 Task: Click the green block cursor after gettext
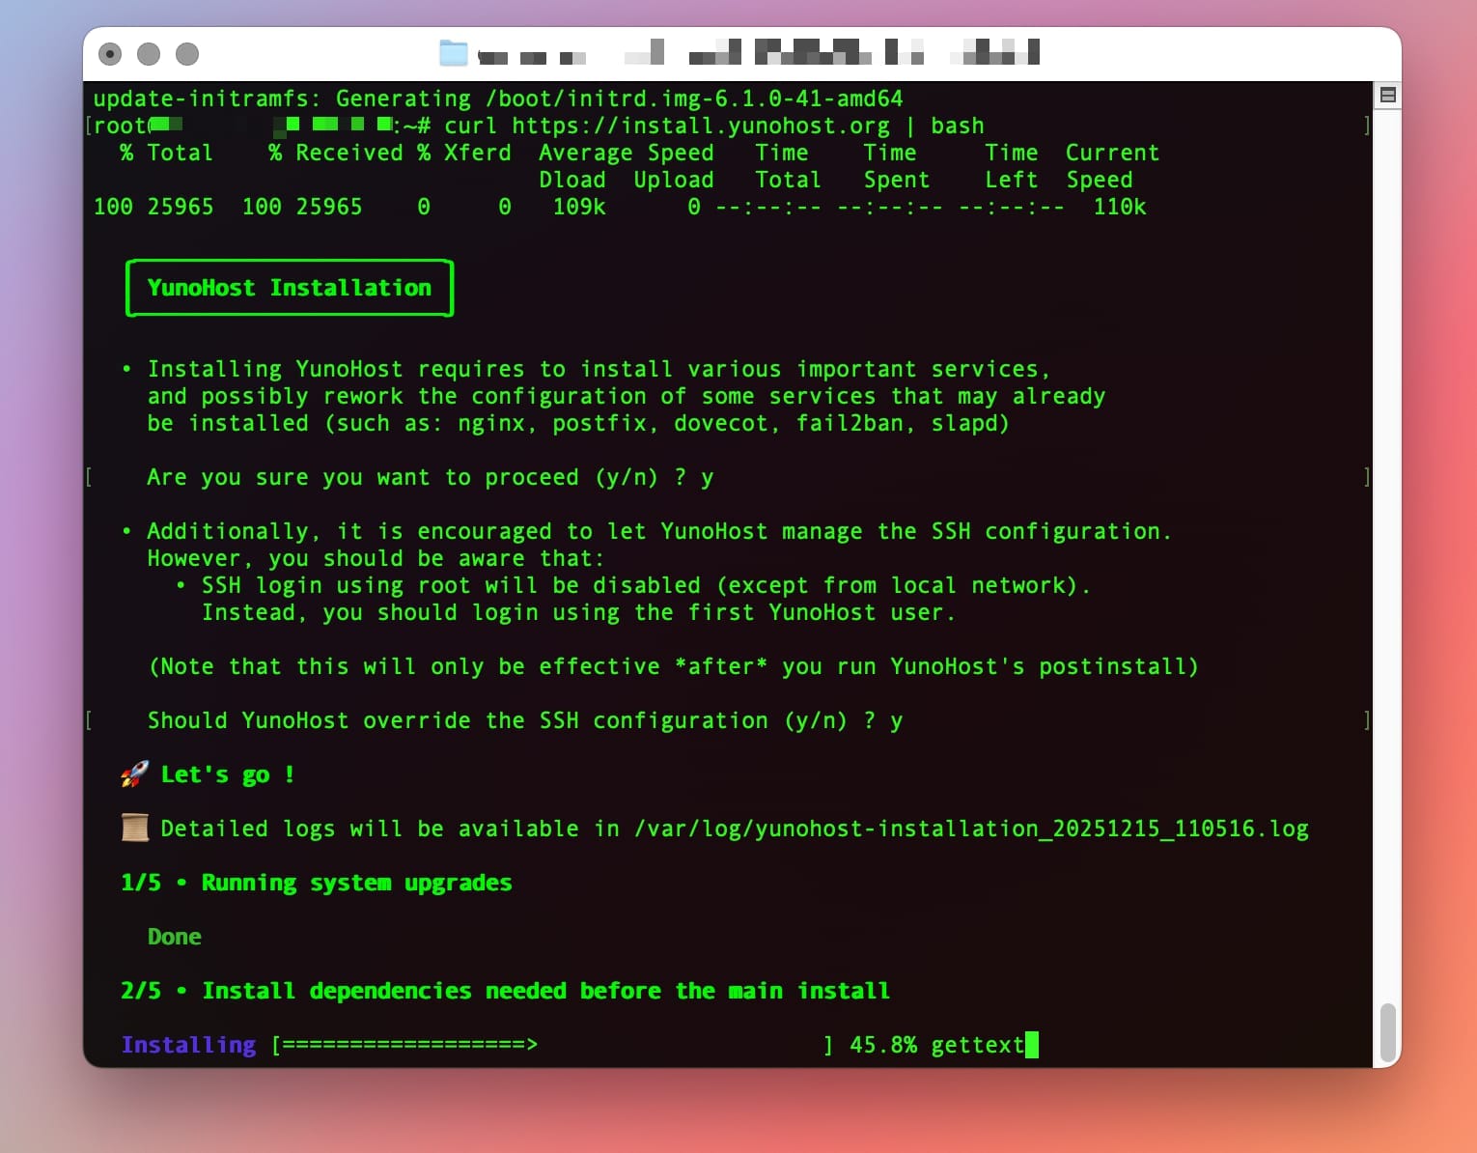1034,1044
